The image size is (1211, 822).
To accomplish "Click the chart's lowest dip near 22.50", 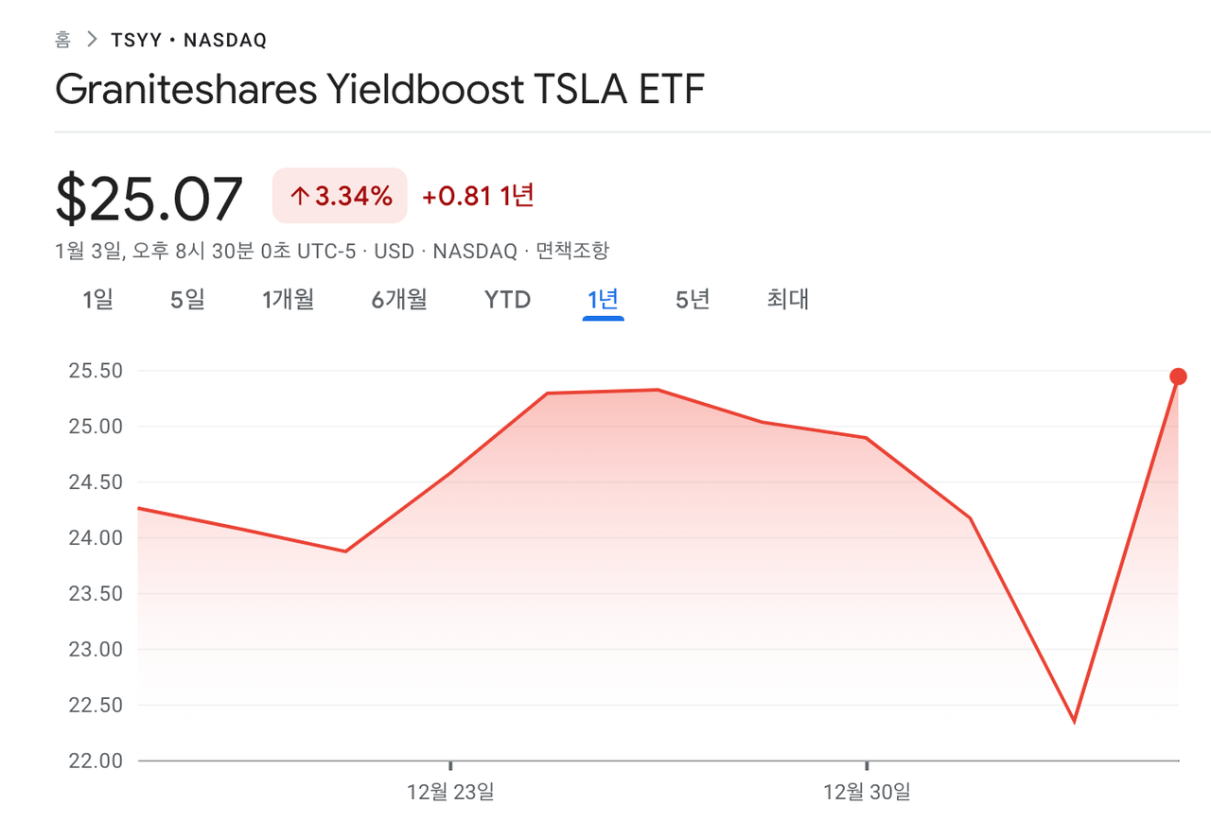I will tap(1074, 722).
